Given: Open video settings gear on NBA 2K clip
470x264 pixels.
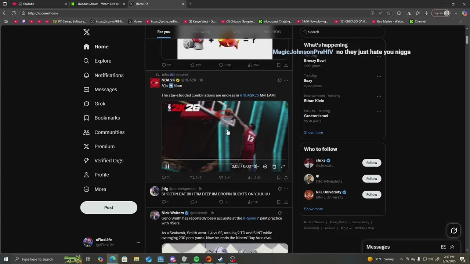Looking at the screenshot, I should point(265,166).
